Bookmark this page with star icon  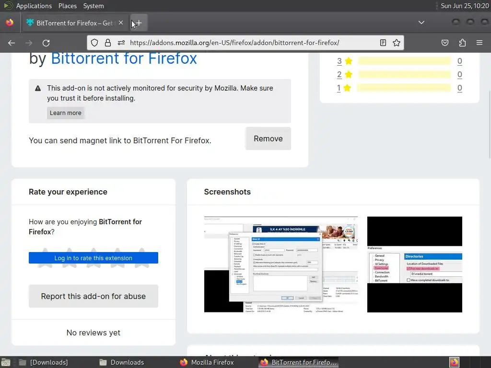[397, 43]
